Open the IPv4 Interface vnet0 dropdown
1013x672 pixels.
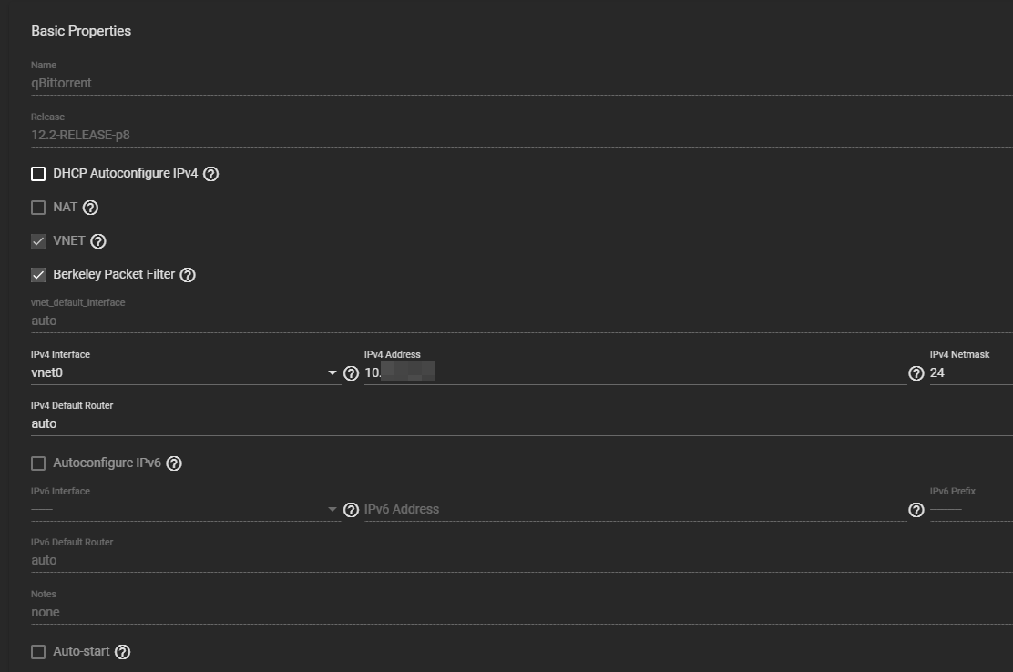click(x=182, y=372)
